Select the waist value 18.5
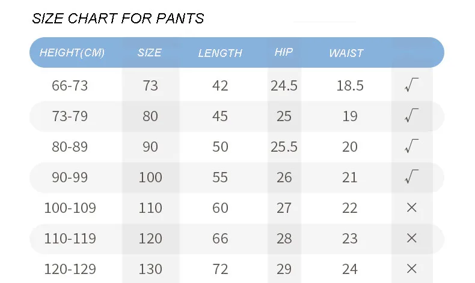Image resolution: width=475 pixels, height=283 pixels. tap(350, 86)
